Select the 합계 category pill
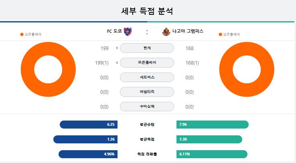This screenshot has width=296, height=163. [x=147, y=48]
